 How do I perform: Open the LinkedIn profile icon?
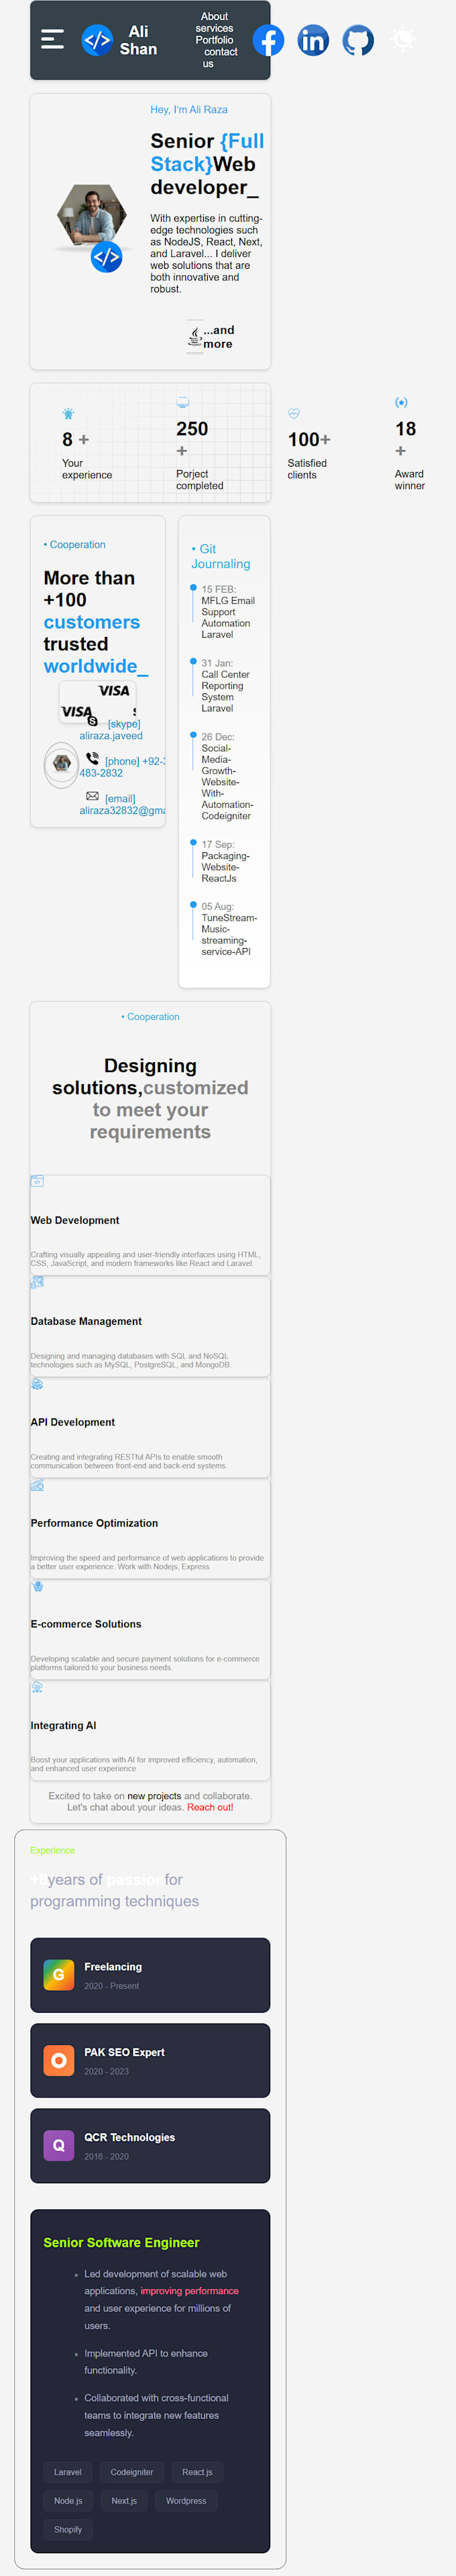pos(312,40)
